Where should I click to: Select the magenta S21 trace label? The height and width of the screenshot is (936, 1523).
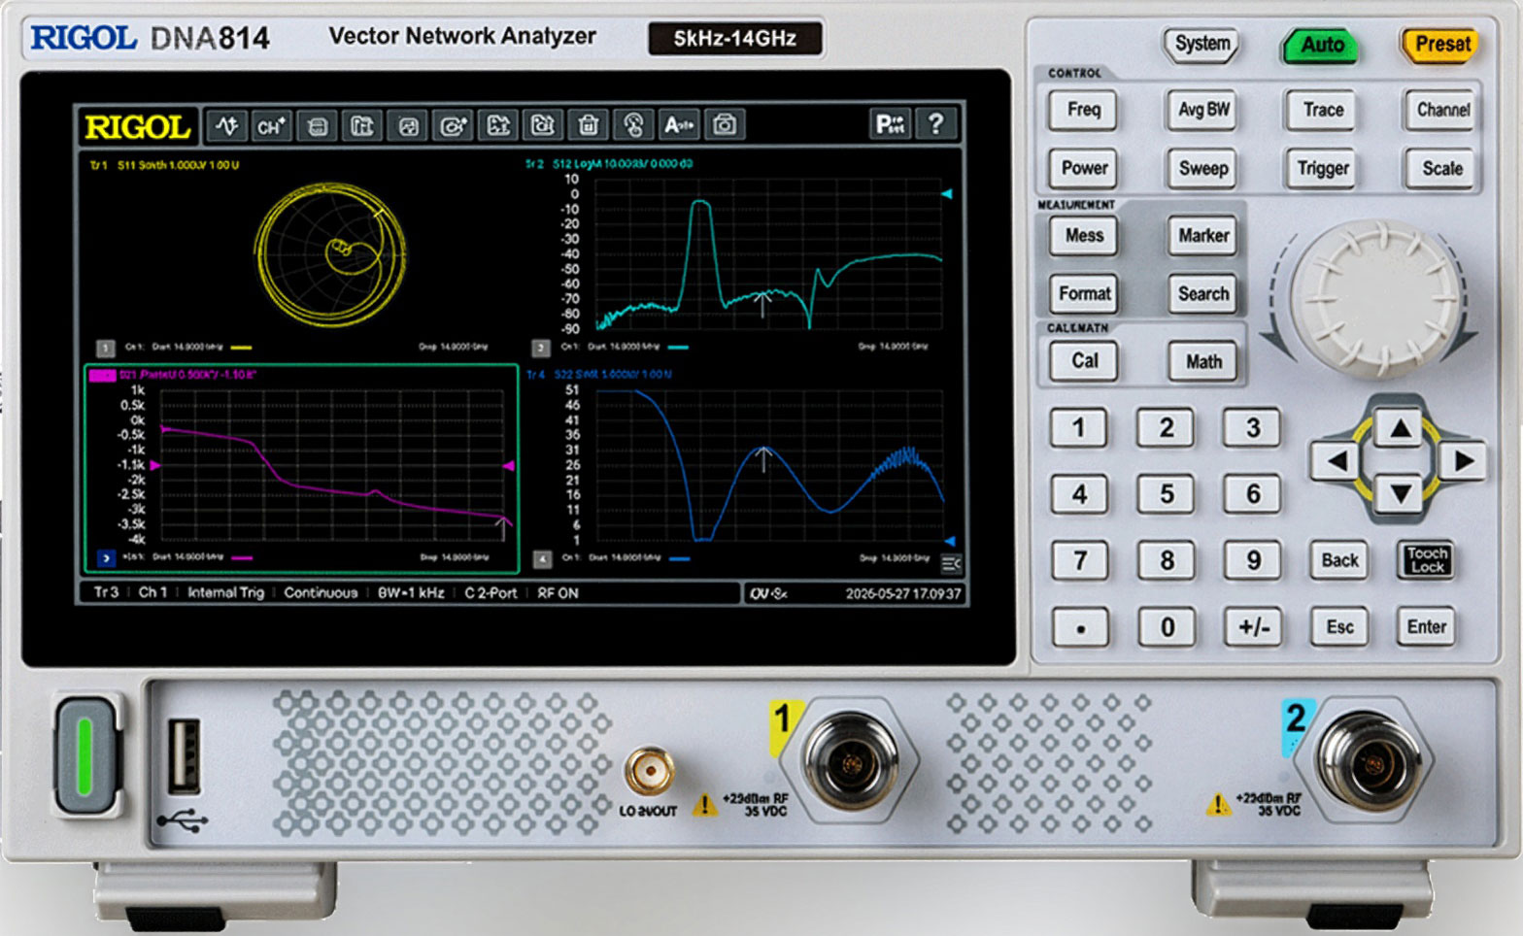[x=173, y=375]
